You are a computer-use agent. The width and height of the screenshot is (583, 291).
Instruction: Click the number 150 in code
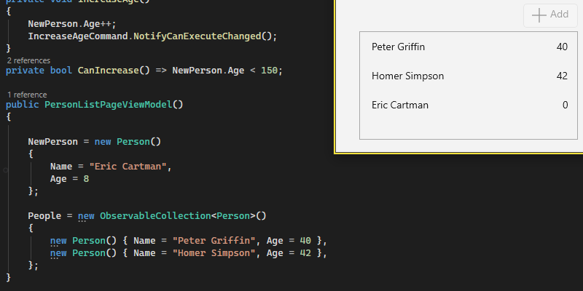tap(269, 70)
